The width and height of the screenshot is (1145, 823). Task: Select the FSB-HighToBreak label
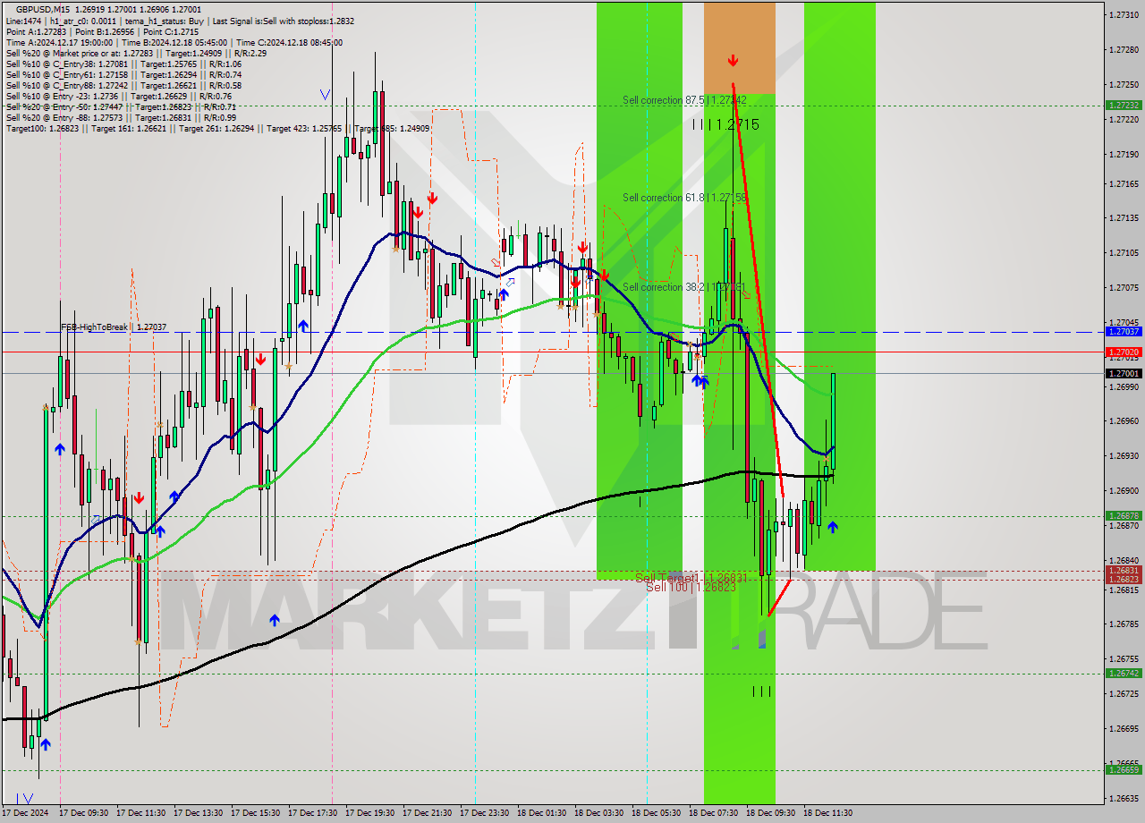coord(94,327)
